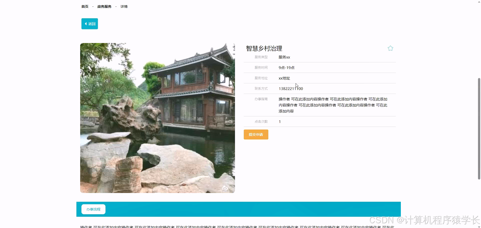Viewport: 481px width, 228px height.
Task: Click the right carousel arrow on the image
Action: coord(226,118)
